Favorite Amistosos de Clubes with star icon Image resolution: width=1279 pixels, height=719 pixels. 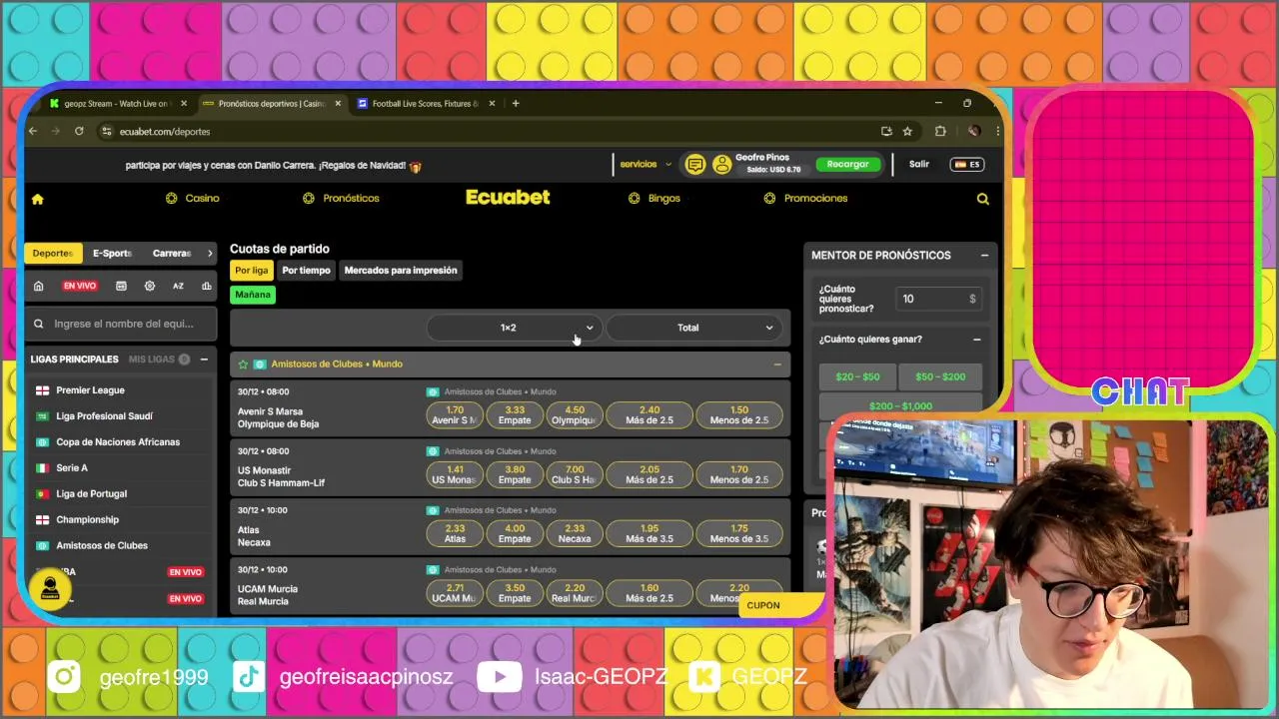click(x=243, y=364)
